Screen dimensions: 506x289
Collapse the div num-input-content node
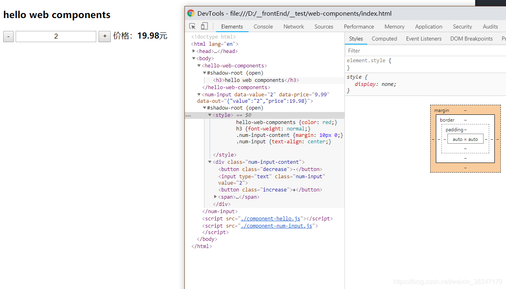pos(210,162)
